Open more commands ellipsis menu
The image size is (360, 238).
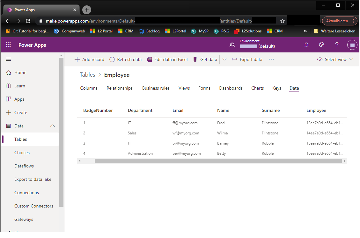coord(271,59)
